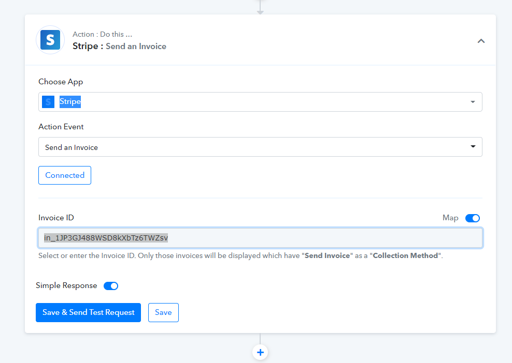This screenshot has height=363, width=512.
Task: Collapse the Stripe action card using the chevron
Action: coord(481,41)
